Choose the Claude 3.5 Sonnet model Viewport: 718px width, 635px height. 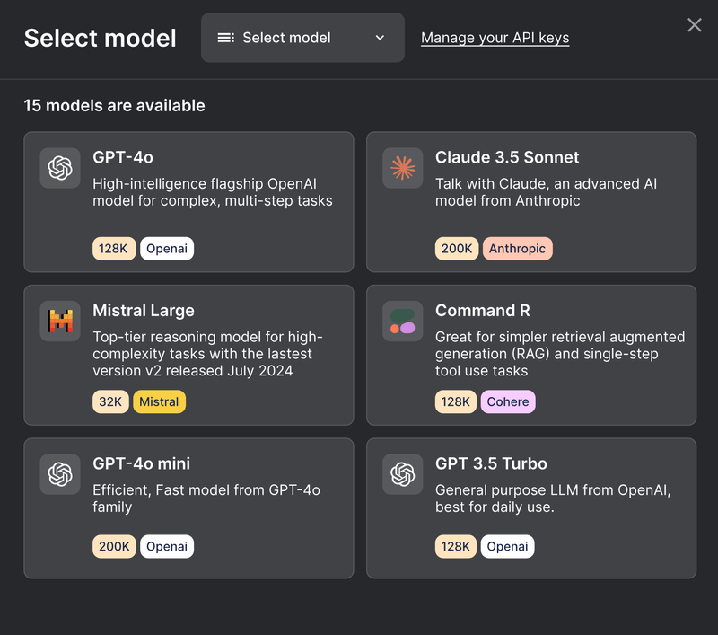531,201
